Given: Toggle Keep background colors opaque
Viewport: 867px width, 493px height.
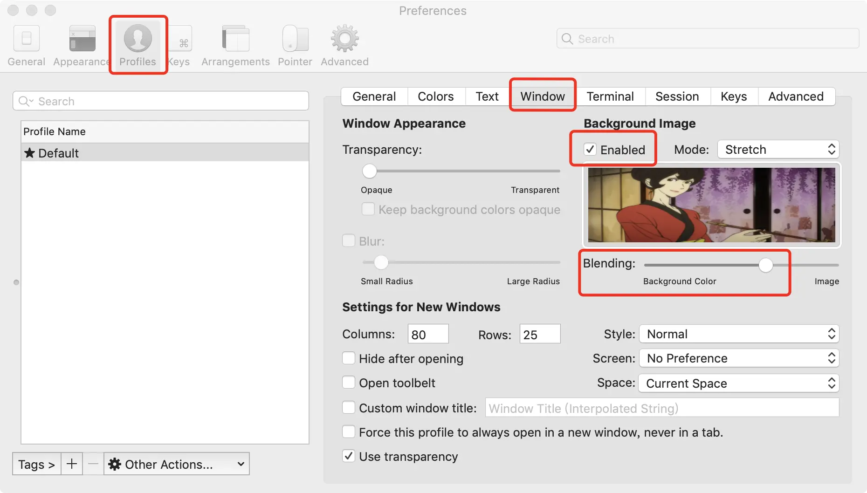Looking at the screenshot, I should [368, 209].
